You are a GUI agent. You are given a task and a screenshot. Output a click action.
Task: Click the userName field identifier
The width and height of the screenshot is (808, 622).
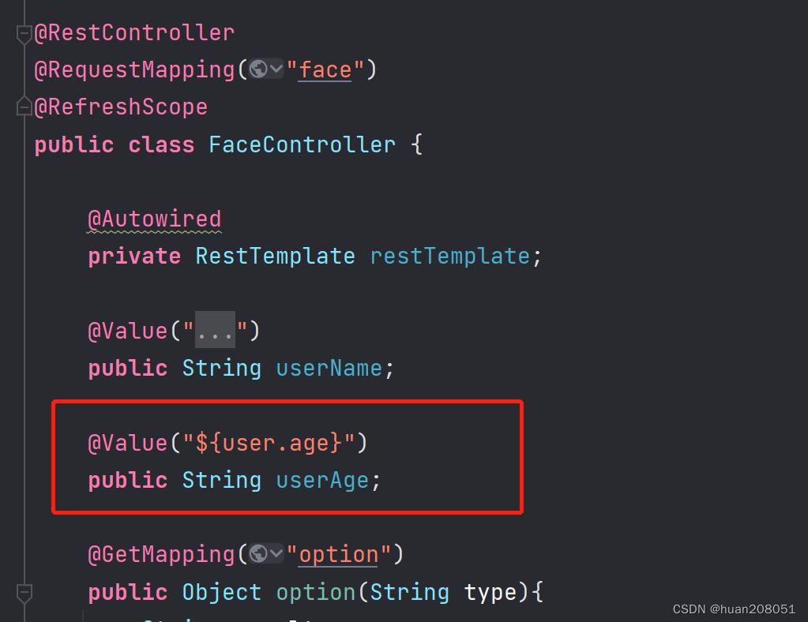click(329, 368)
